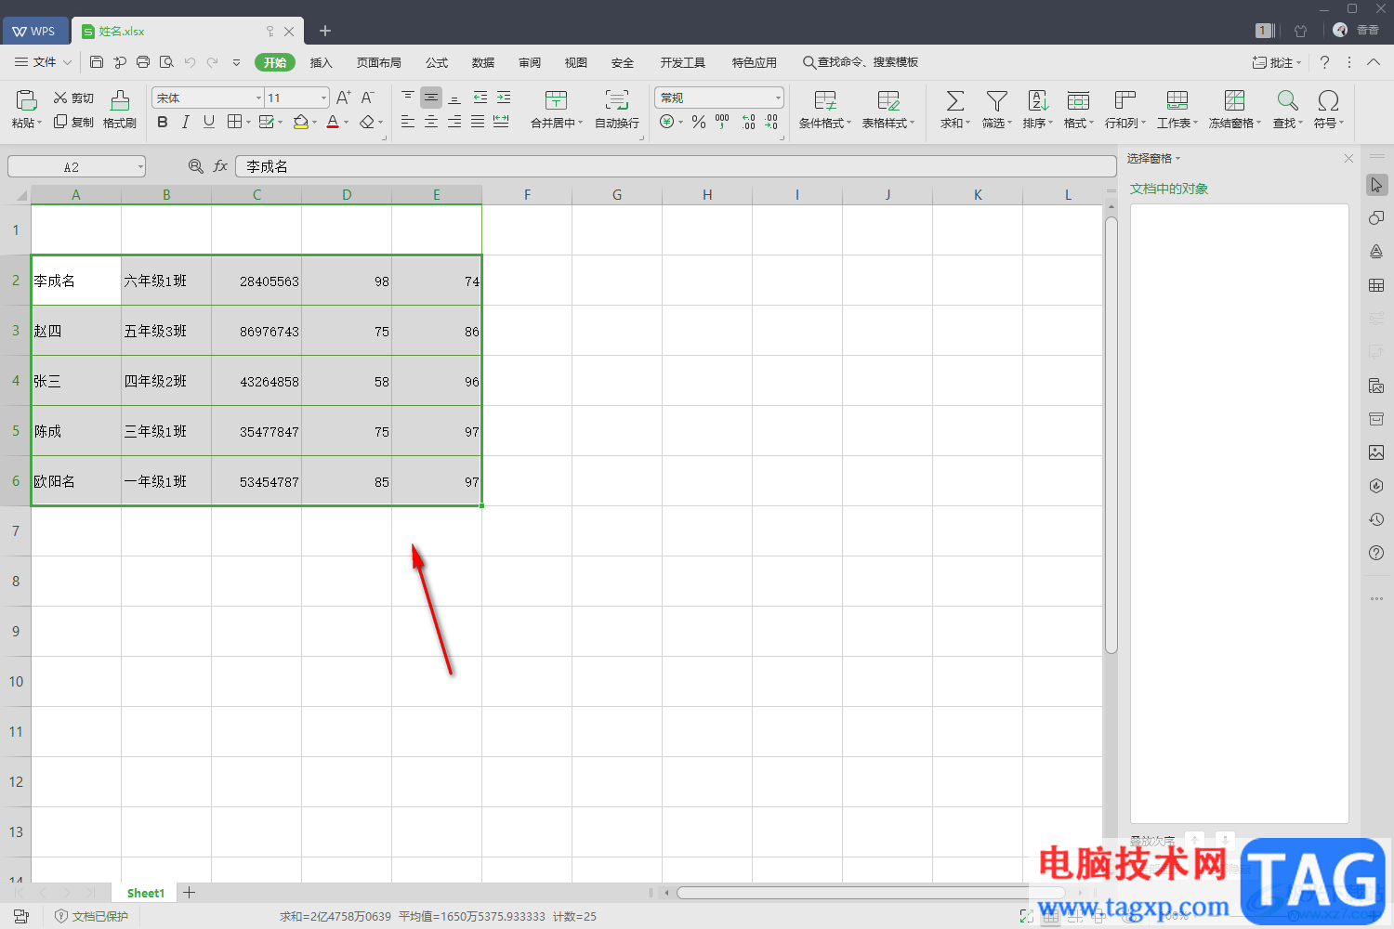Viewport: 1394px width, 929px height.
Task: Expand quick access toolbar customize arrow
Action: point(236,62)
